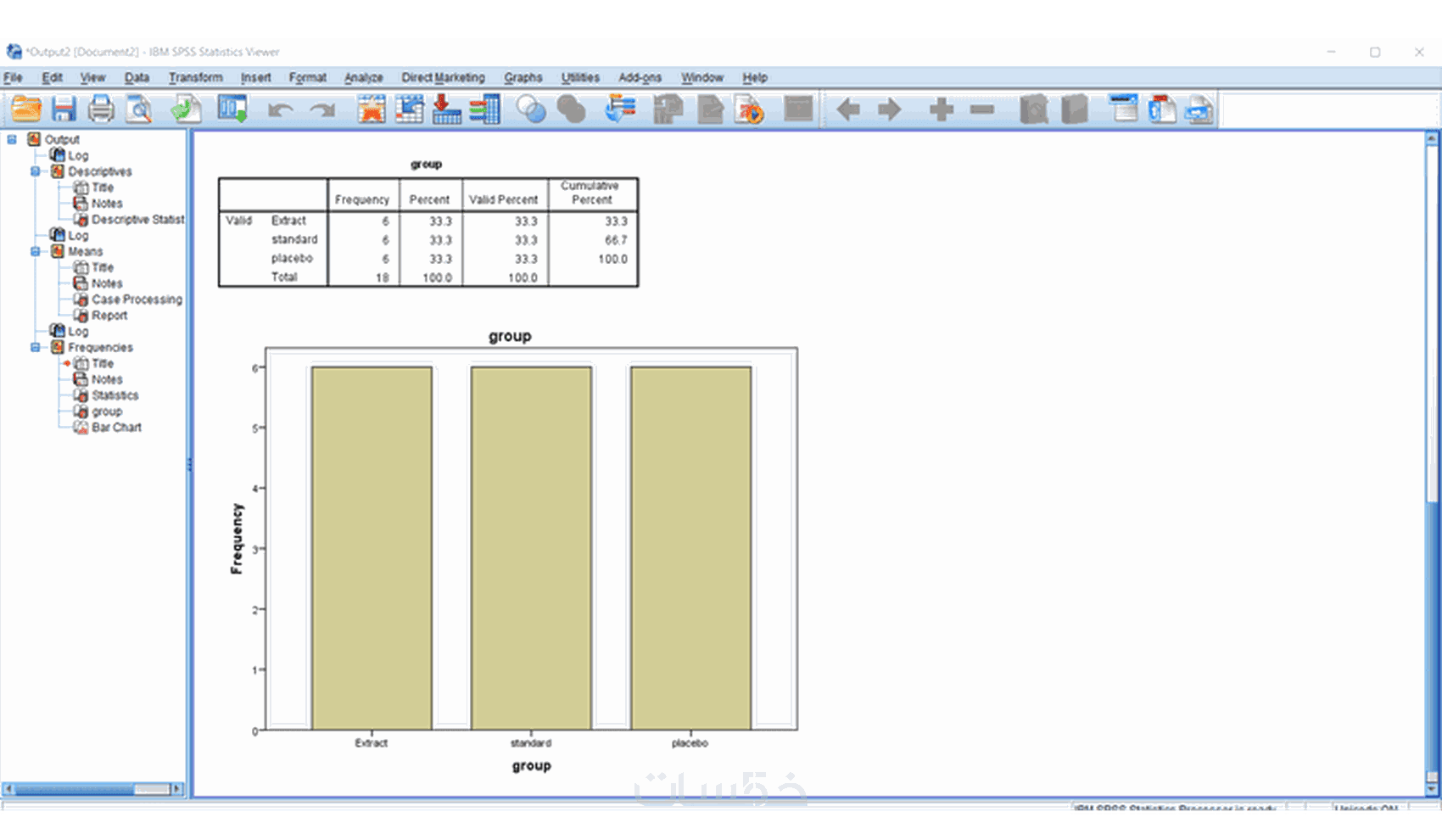Select Descriptive Statistics item in outline
Screen dimensions: 1442x823
(x=138, y=220)
